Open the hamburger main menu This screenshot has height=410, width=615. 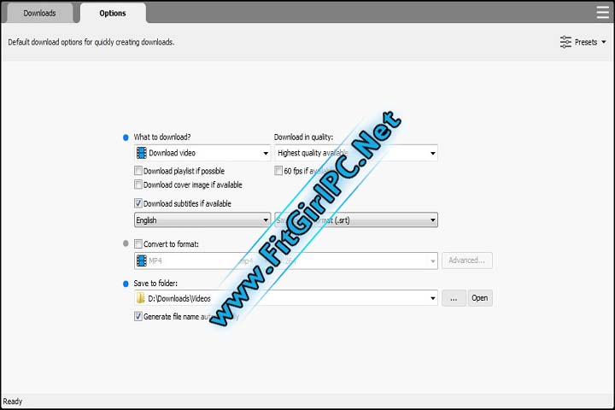[x=602, y=12]
